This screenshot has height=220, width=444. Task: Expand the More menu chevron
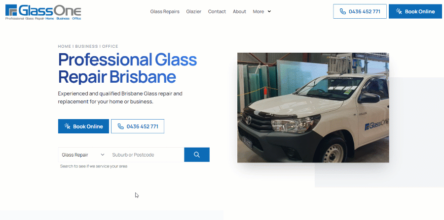(269, 12)
